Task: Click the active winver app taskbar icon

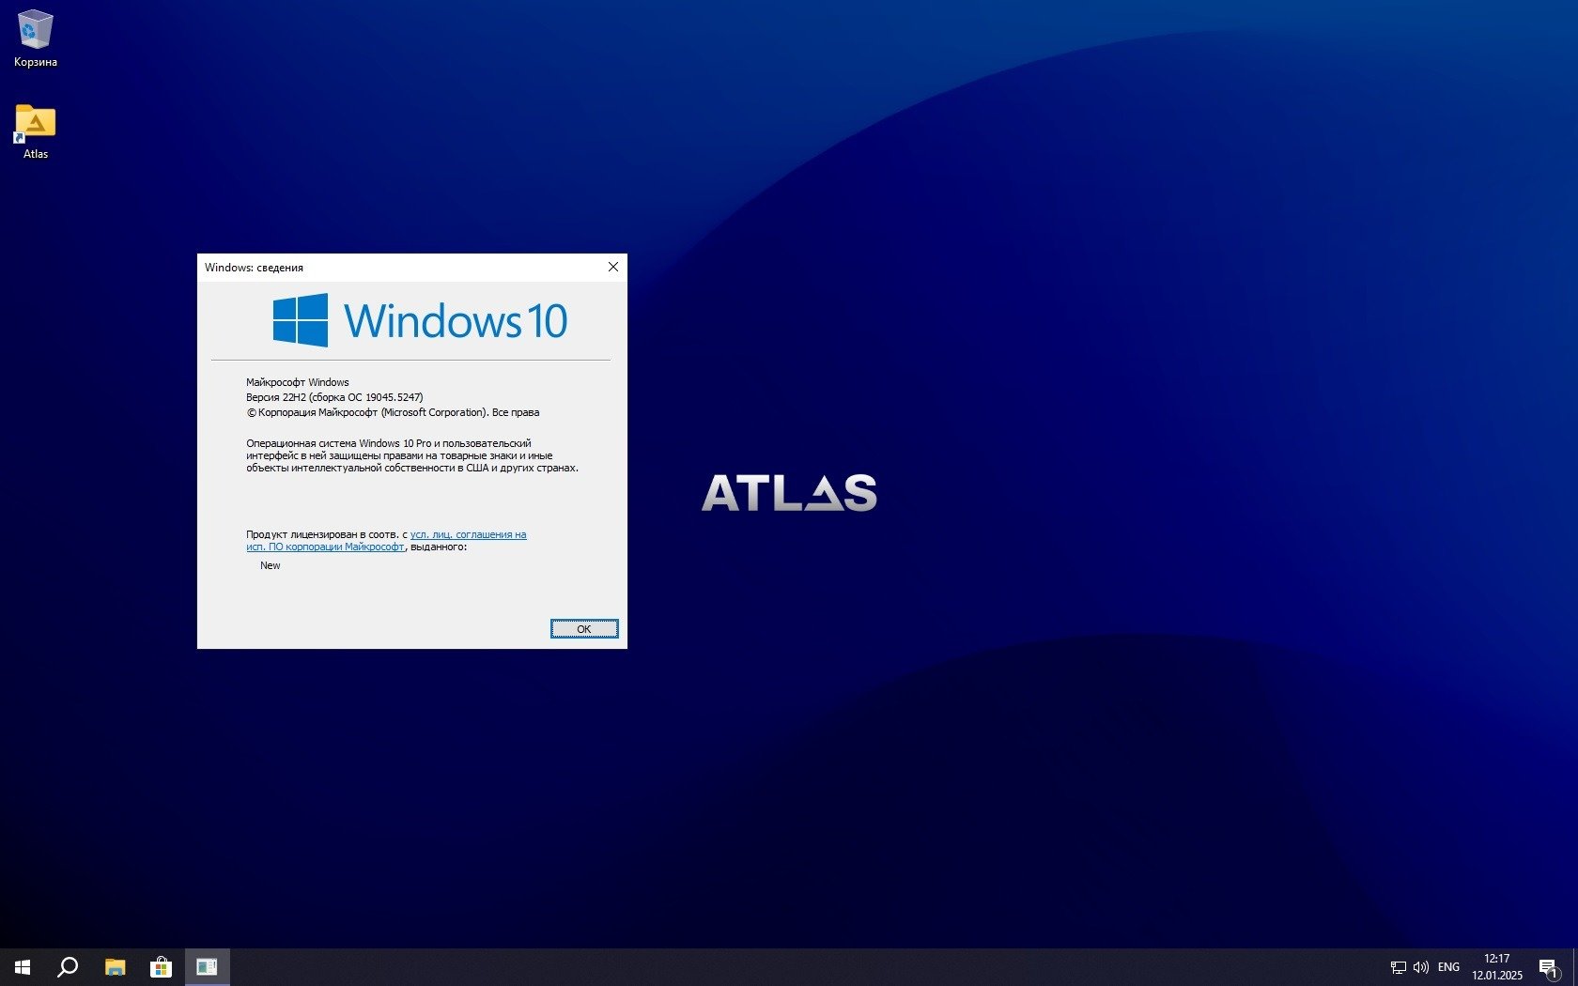Action: [207, 967]
